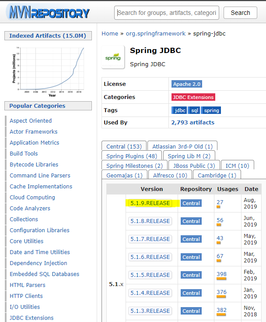Switch to the Geomajas (1) tab
Screen dimensions: 266x322
[124, 175]
